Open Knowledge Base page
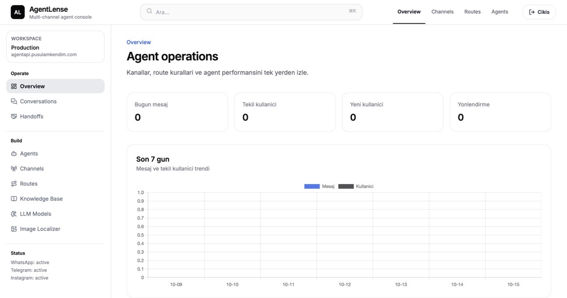567x298 pixels. click(55, 199)
